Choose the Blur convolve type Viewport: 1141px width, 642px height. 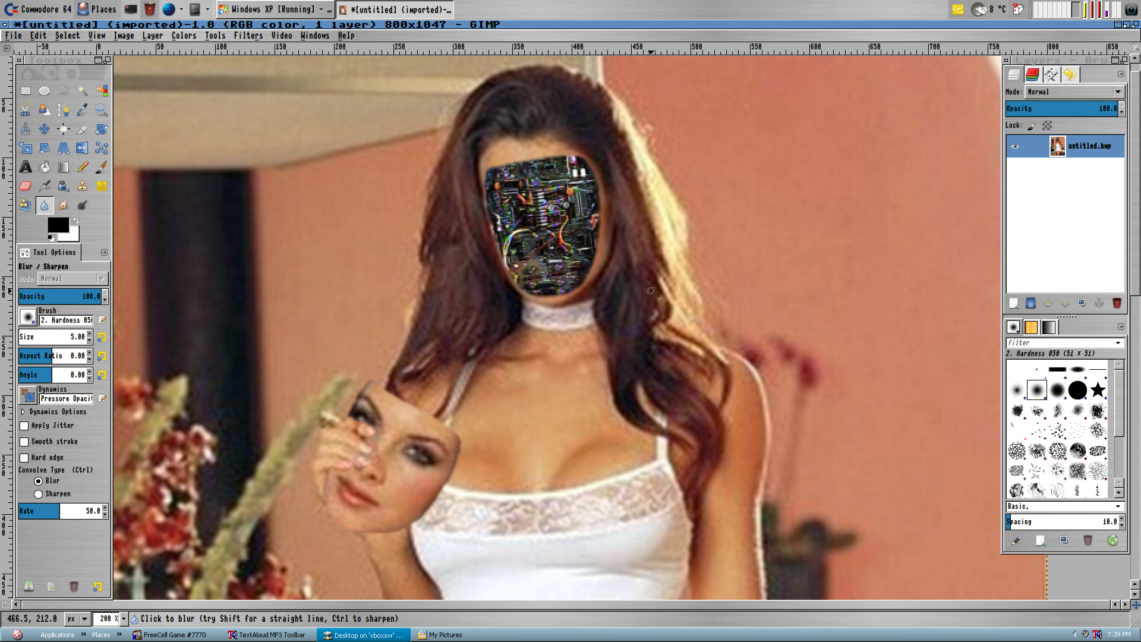(x=38, y=481)
